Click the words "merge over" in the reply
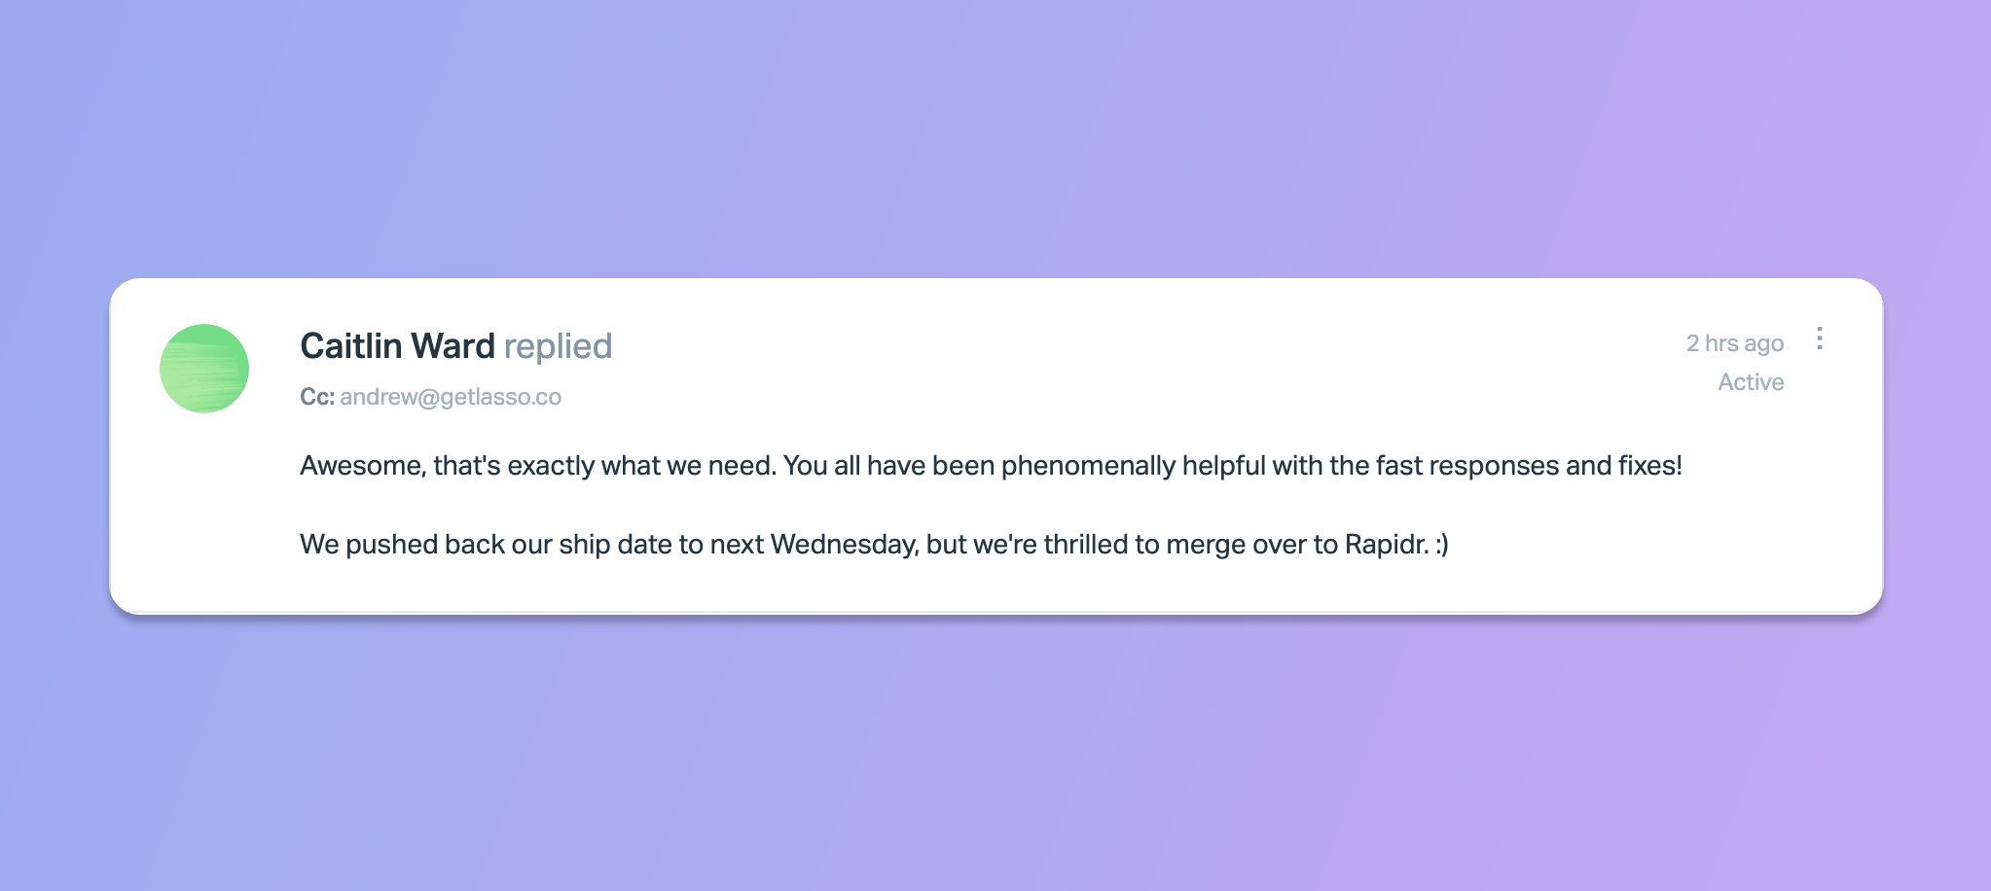The width and height of the screenshot is (1991, 891). point(1230,545)
